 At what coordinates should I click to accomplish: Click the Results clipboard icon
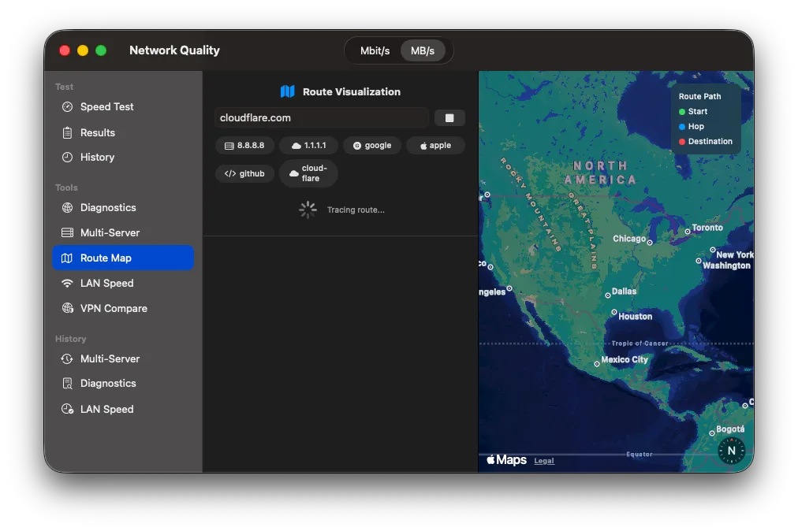pyautogui.click(x=67, y=132)
